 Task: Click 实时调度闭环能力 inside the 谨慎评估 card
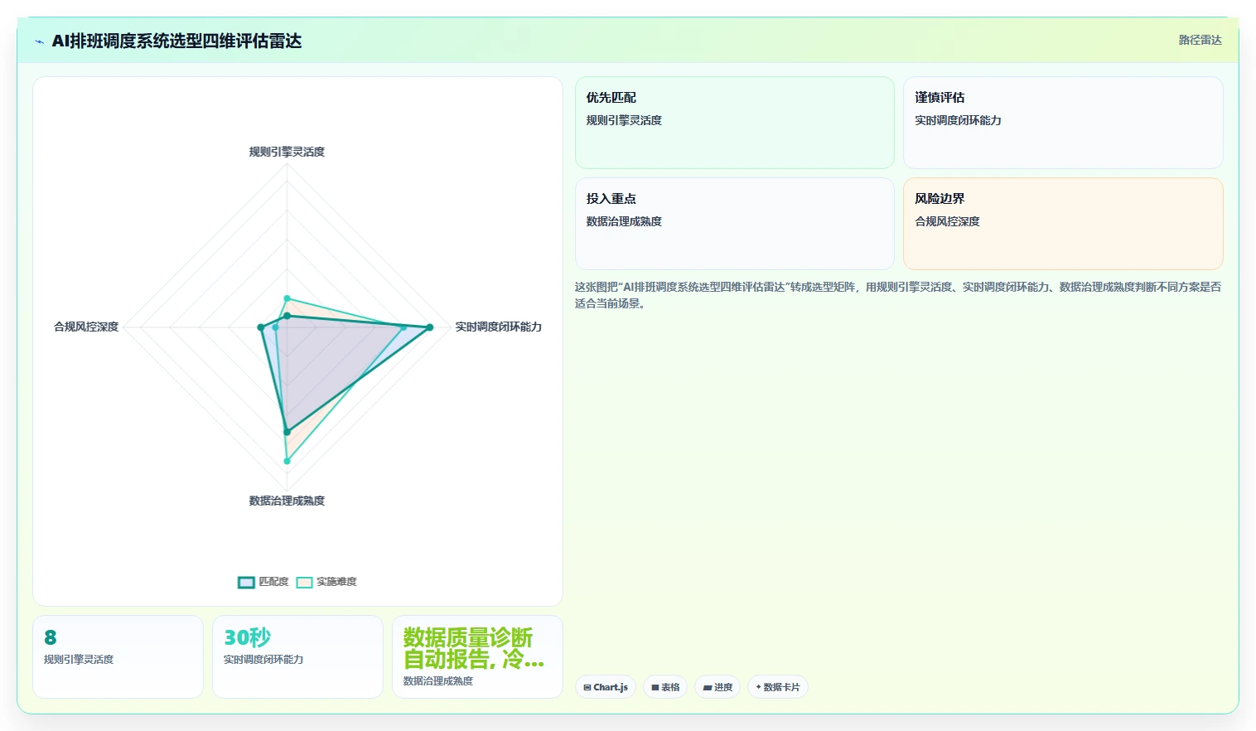(958, 120)
